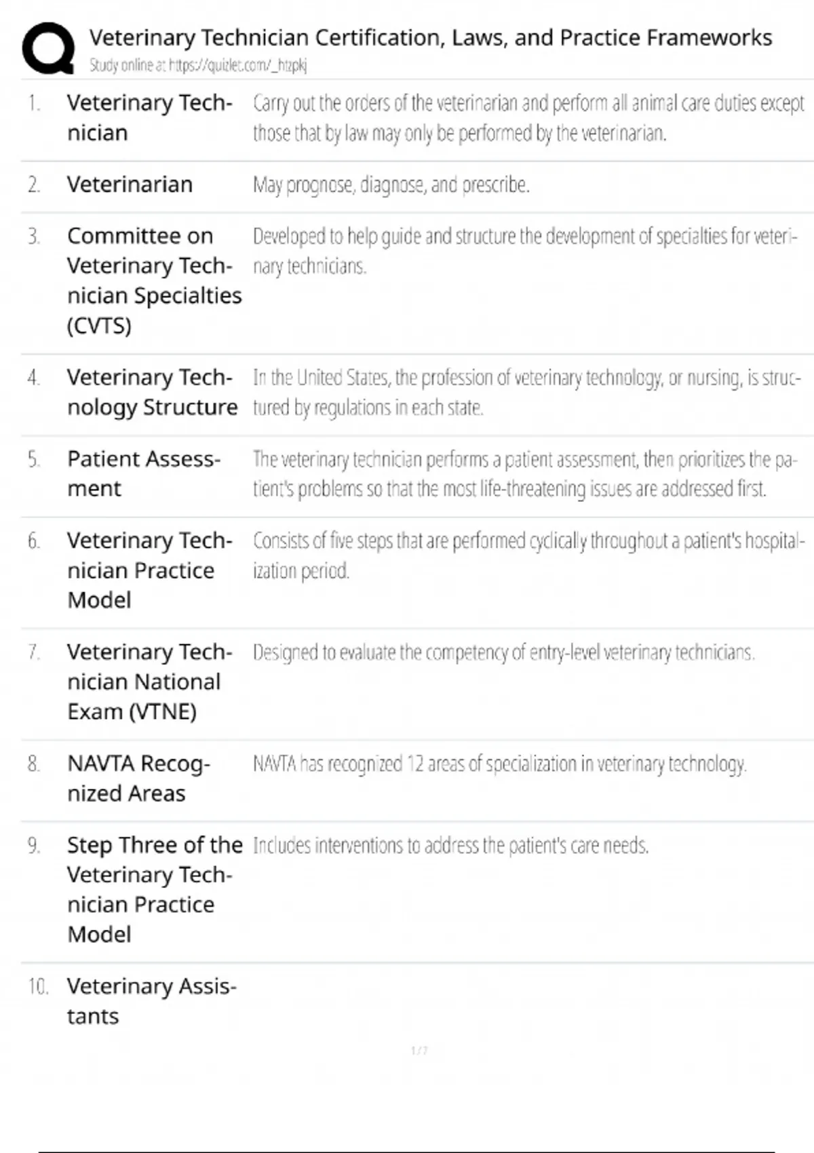The height and width of the screenshot is (1153, 814).
Task: Click the definition about entry-level competency evaluation
Action: pos(504,652)
